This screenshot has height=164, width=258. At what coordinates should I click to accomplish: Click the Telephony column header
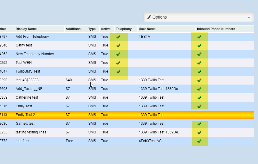[124, 29]
